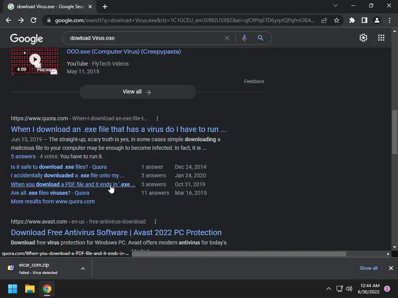
Task: Click the Feedback link
Action: tap(254, 81)
